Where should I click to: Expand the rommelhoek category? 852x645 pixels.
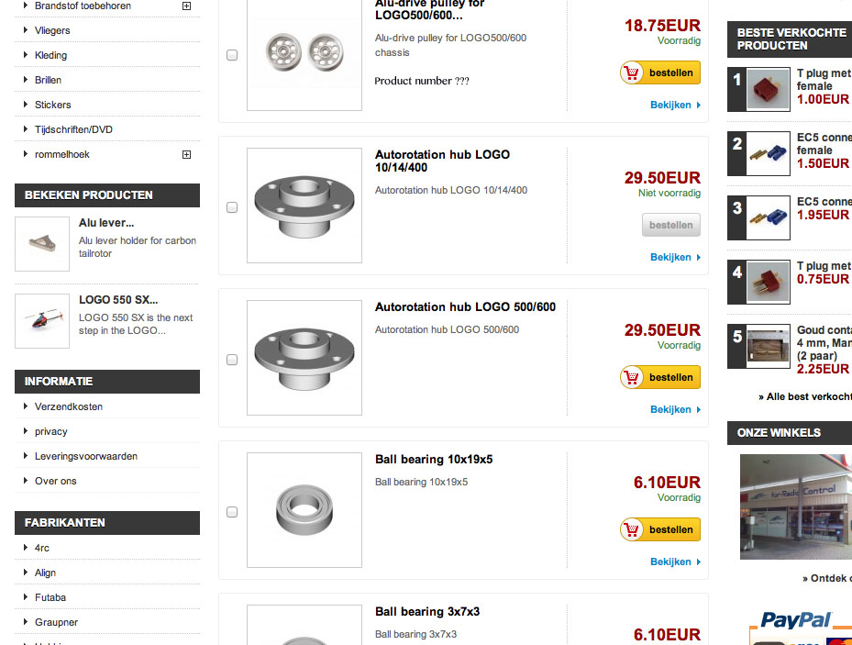click(186, 154)
